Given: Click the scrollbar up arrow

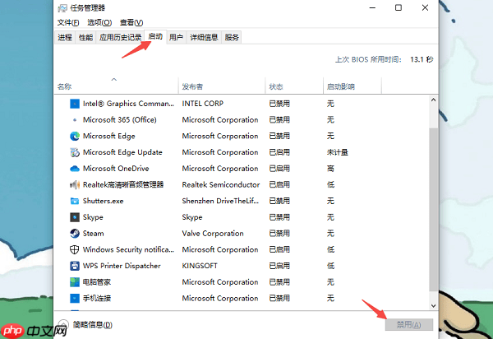Looking at the screenshot, I should pyautogui.click(x=433, y=100).
